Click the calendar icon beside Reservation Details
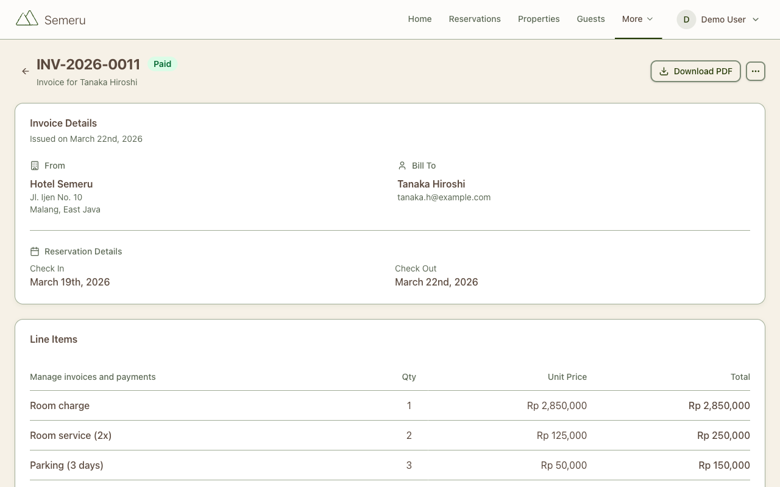The width and height of the screenshot is (780, 487). tap(35, 251)
